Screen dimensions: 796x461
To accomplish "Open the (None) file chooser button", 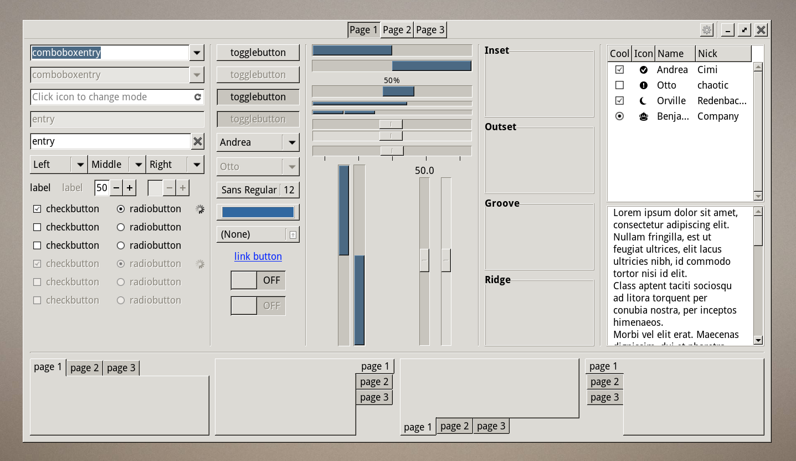I will click(x=258, y=234).
